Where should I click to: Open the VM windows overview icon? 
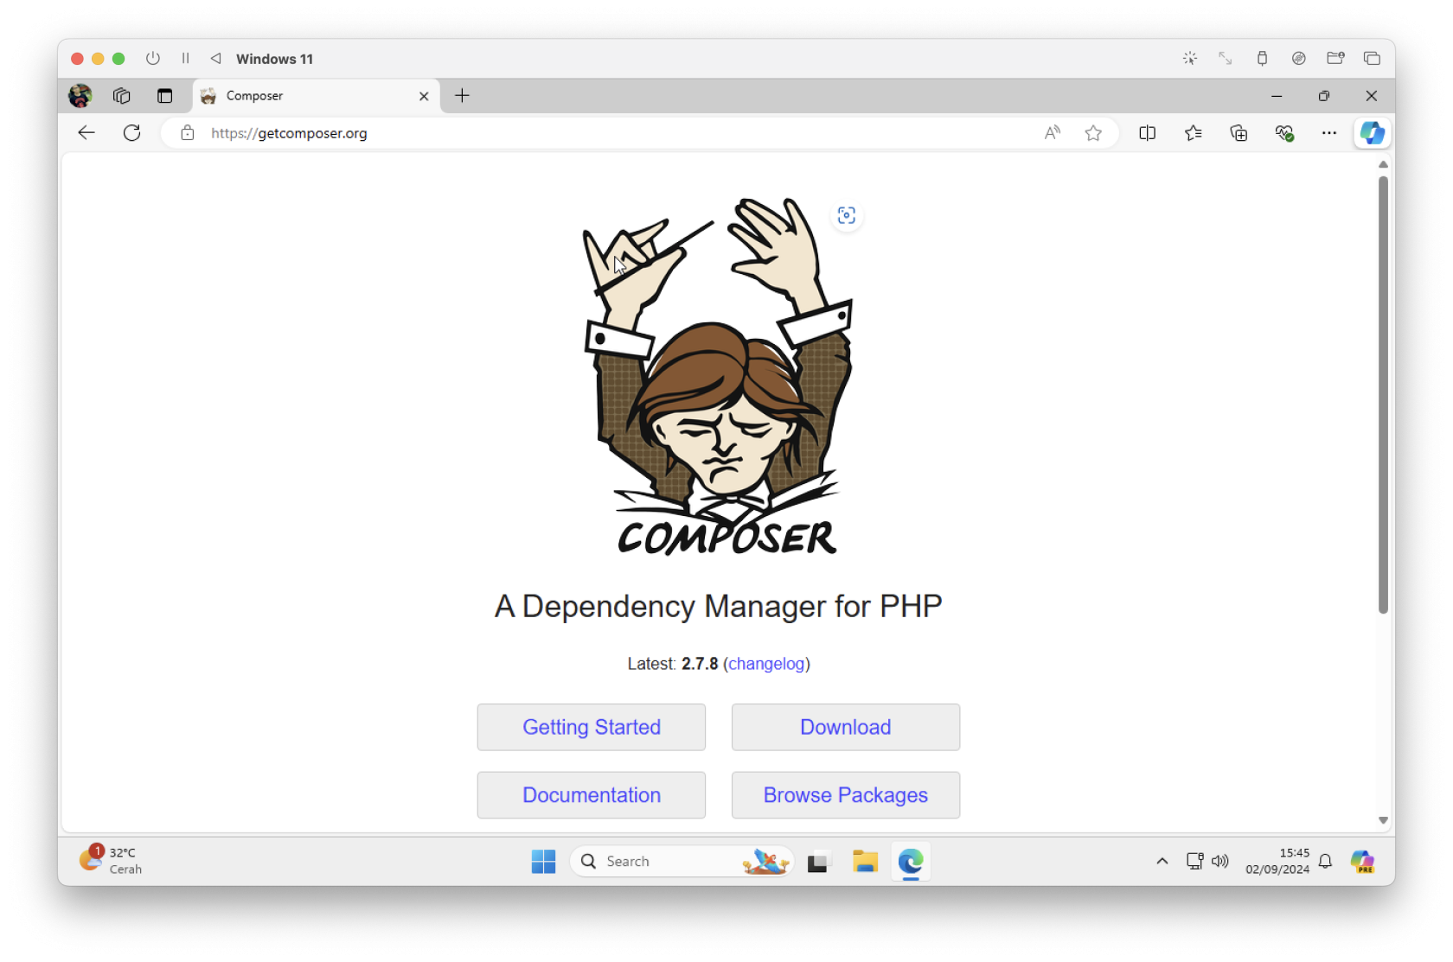pyautogui.click(x=1372, y=59)
